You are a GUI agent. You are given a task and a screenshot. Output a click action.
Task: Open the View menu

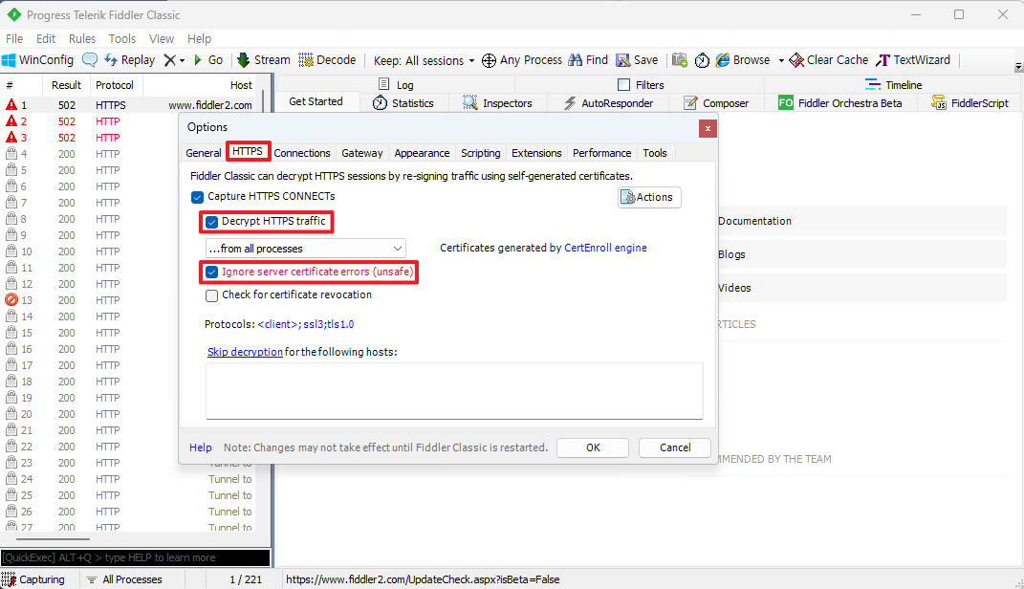point(162,38)
